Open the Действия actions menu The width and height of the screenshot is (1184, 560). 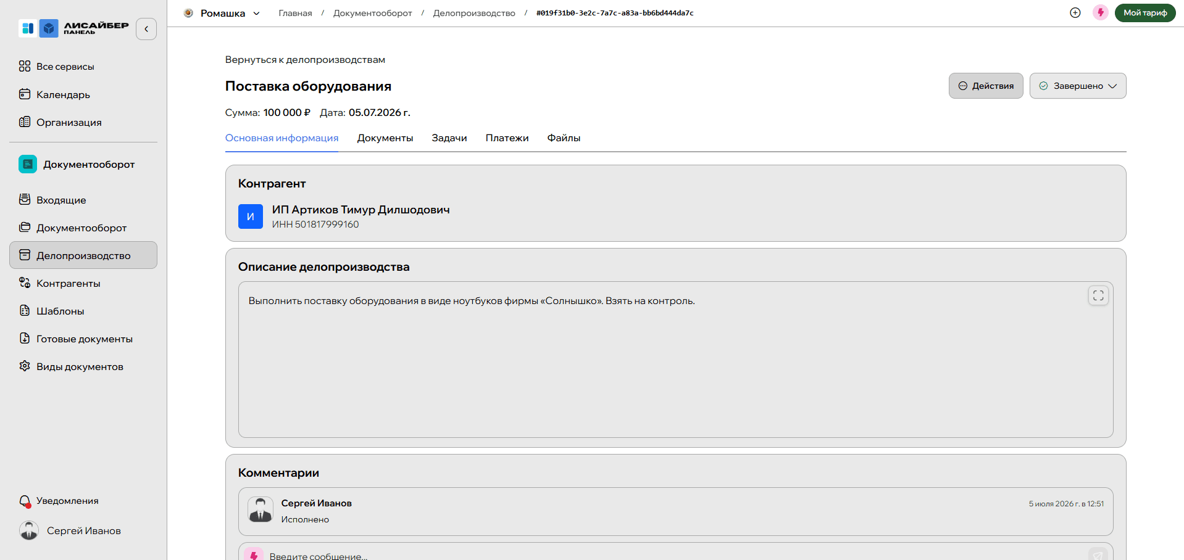coord(986,86)
